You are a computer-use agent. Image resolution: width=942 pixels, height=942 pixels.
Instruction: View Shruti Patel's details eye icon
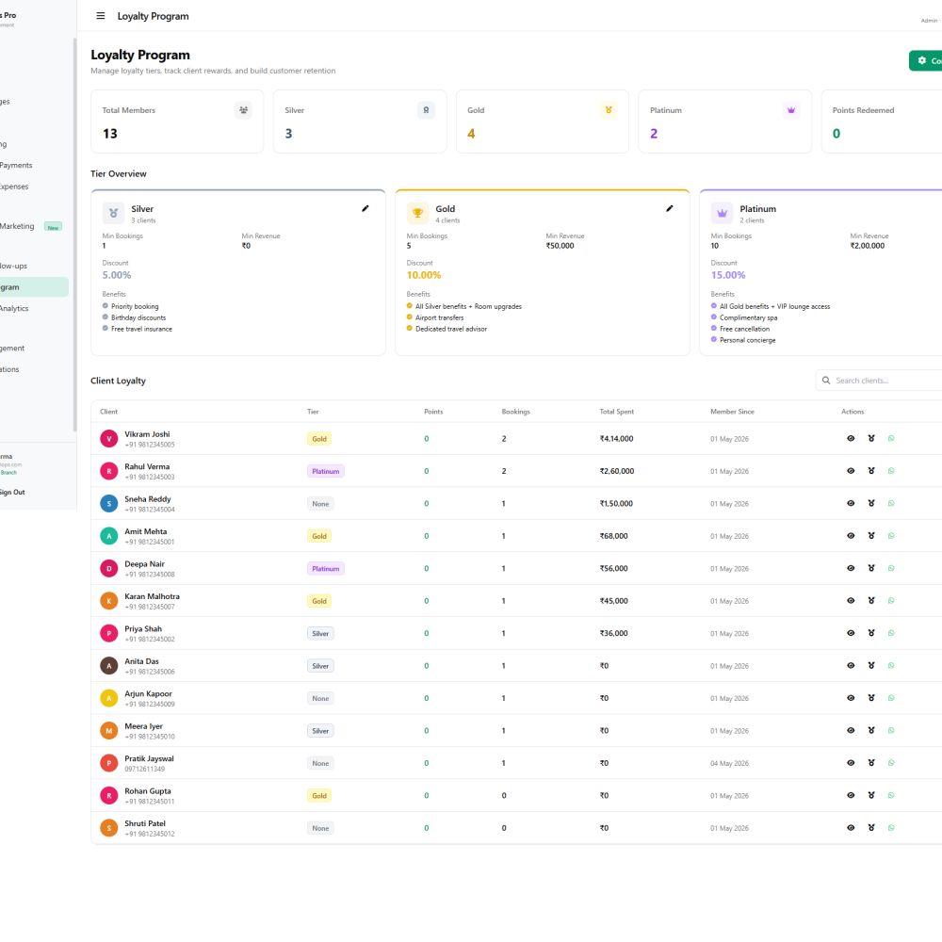(851, 828)
